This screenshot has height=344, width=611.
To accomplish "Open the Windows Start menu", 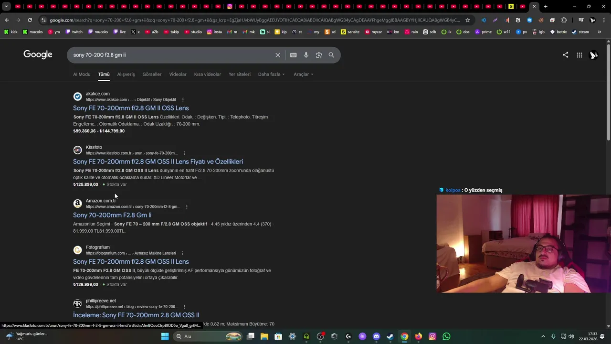I will (165, 336).
